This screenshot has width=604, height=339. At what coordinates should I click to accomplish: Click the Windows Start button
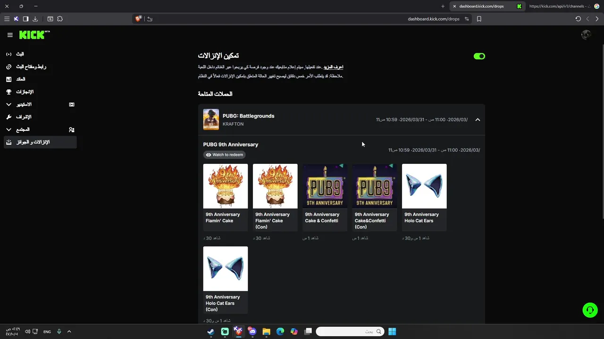pos(392,331)
